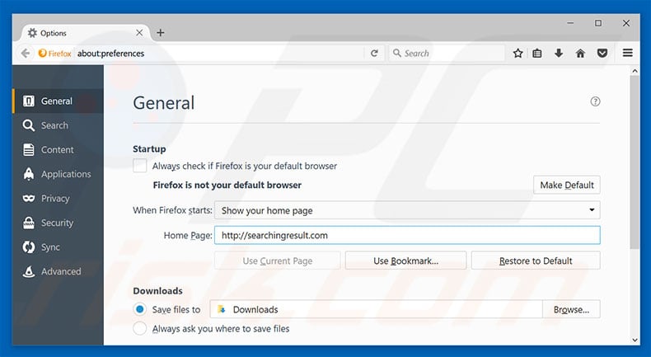651x357 pixels.
Task: Reload the page with refresh icon
Action: (x=374, y=54)
